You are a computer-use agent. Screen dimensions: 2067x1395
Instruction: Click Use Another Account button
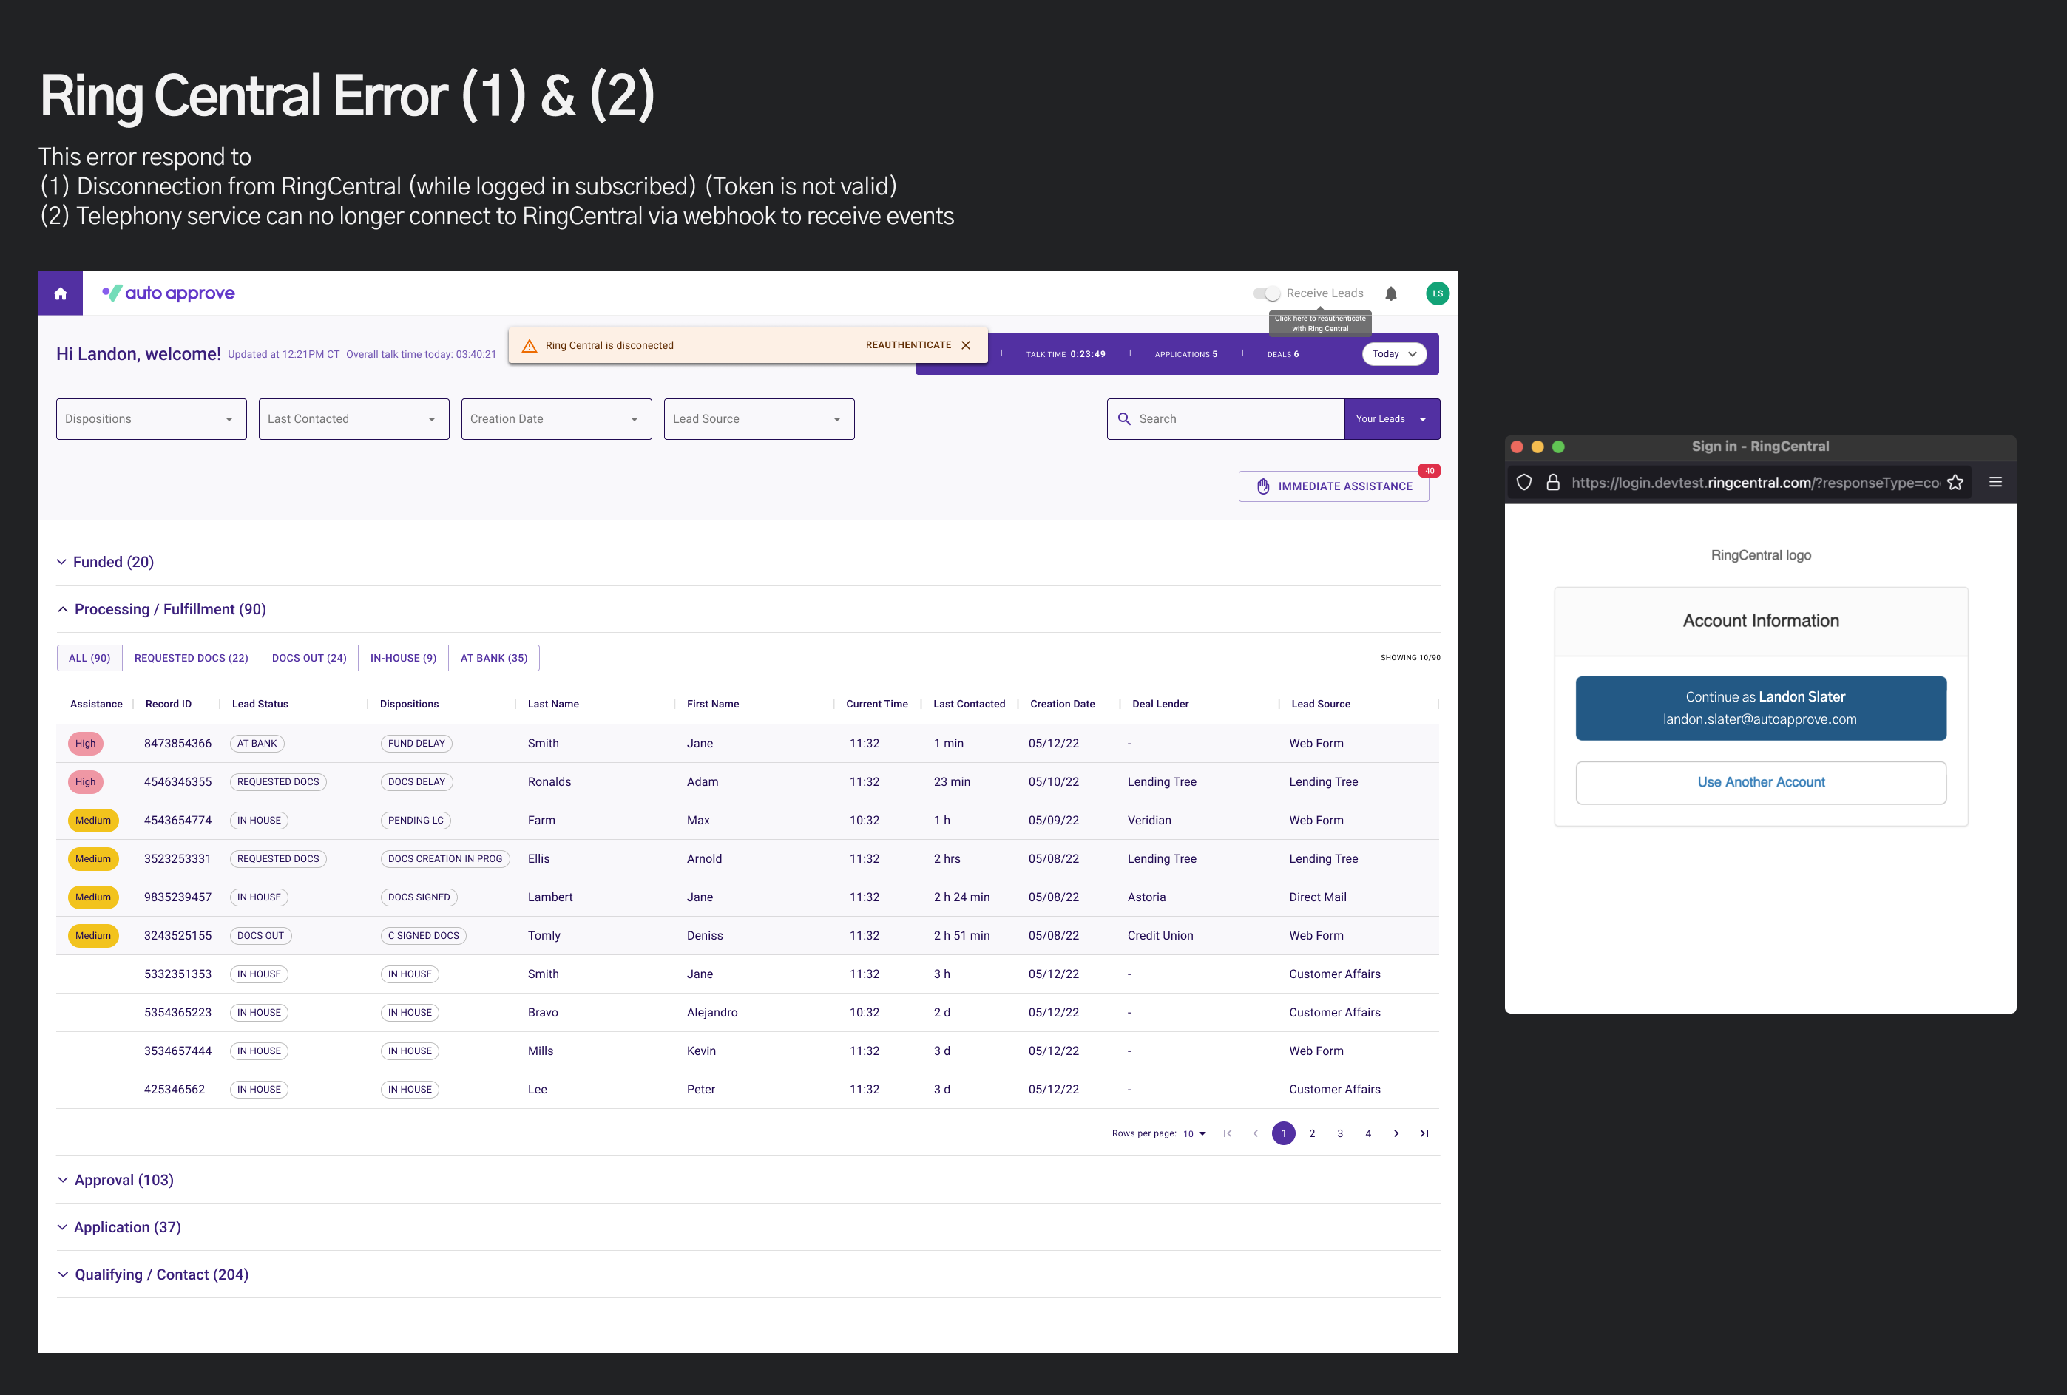click(1760, 782)
